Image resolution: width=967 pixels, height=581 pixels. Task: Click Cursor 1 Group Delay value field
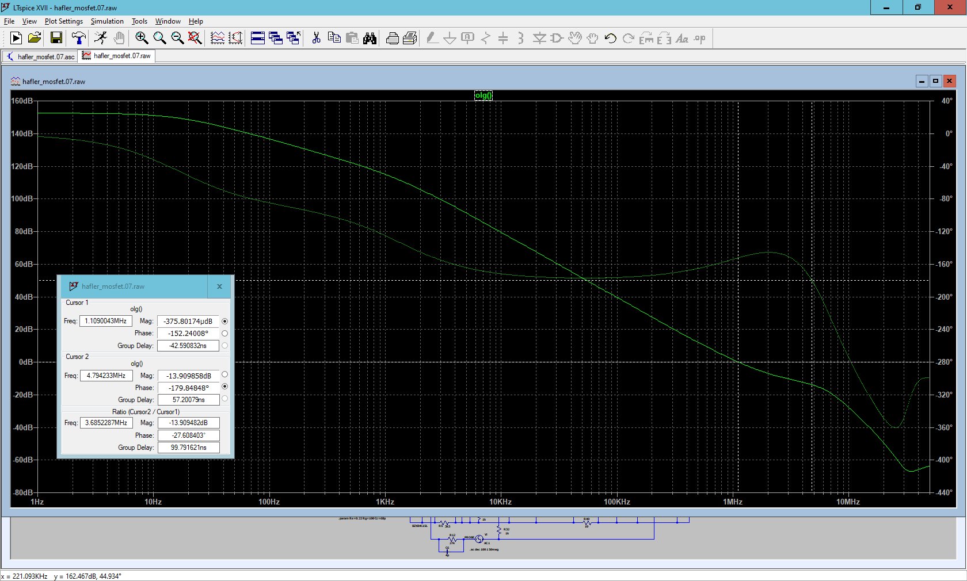188,346
